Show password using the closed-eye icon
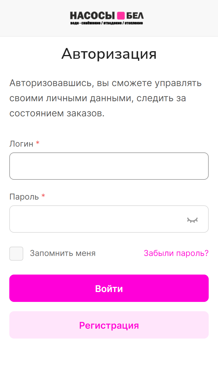The width and height of the screenshot is (218, 388). [x=192, y=220]
